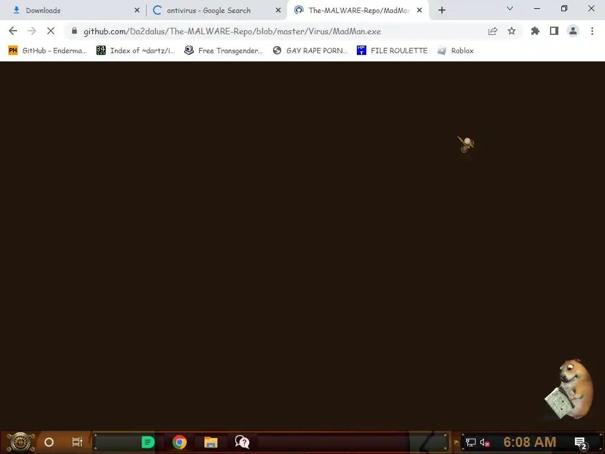This screenshot has height=454, width=605.
Task: Open File Explorer from the taskbar
Action: tap(211, 442)
